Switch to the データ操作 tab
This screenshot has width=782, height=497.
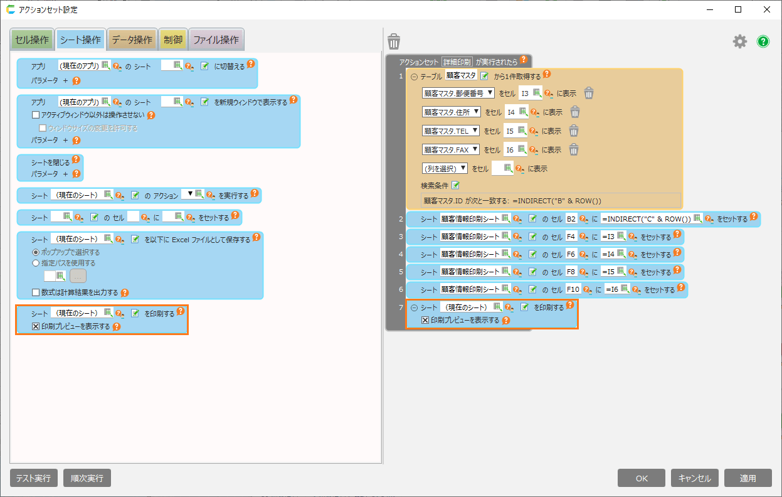click(x=132, y=40)
